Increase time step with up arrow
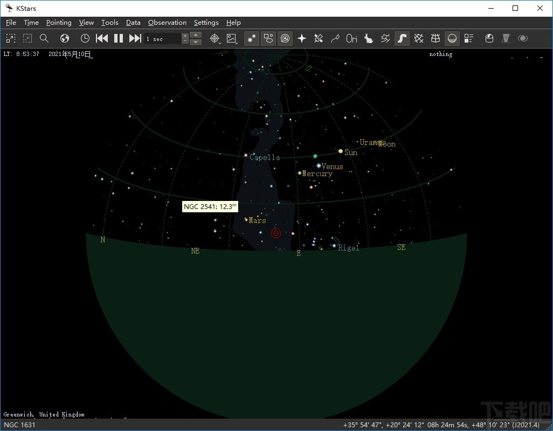The image size is (553, 431). click(x=196, y=36)
